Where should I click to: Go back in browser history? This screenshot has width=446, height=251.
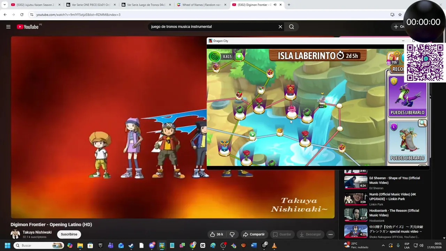coord(5,15)
